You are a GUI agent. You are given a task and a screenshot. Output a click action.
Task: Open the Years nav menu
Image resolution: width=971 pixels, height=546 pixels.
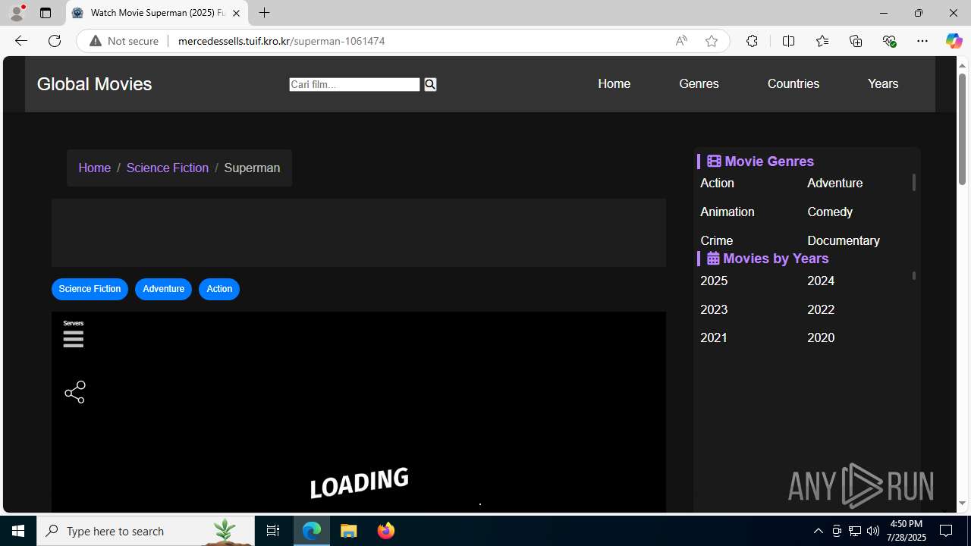tap(883, 84)
